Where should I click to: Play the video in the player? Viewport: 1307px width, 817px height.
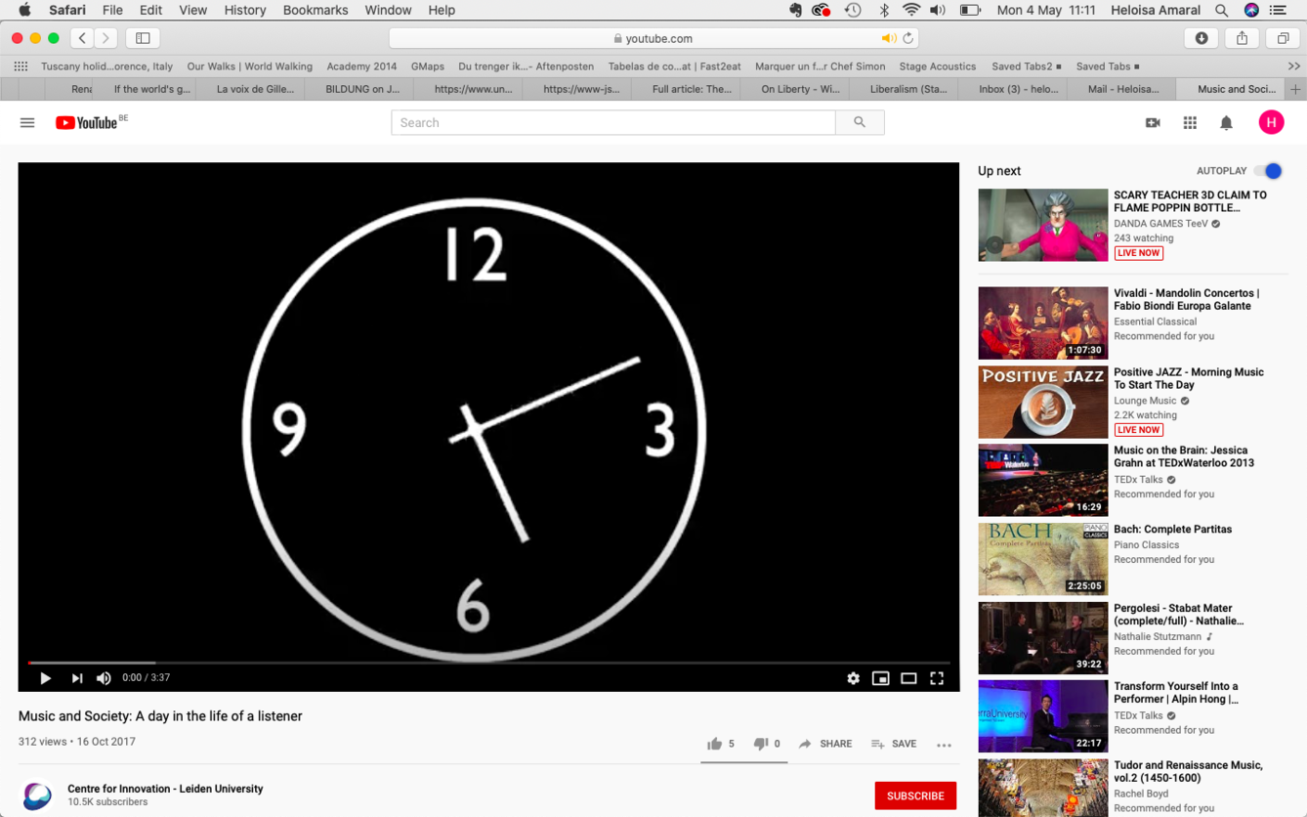pos(45,677)
